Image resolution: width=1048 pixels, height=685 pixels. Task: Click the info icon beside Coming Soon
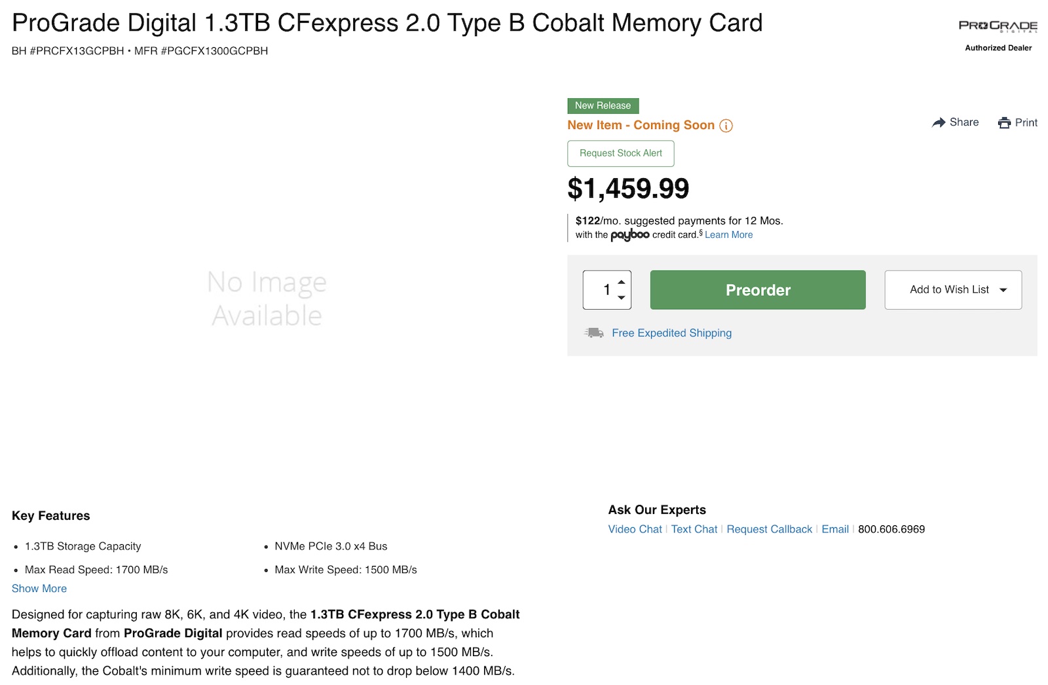pos(726,126)
